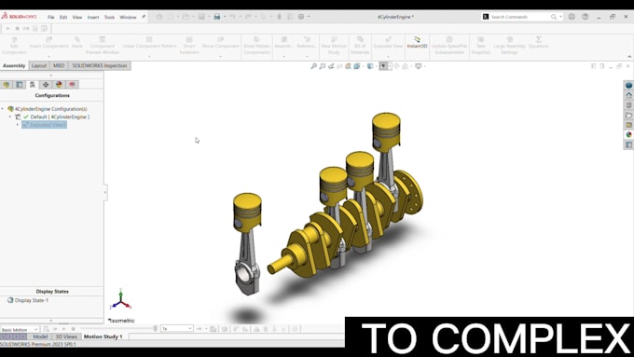Open the Move Component dropdown arrow

(220, 56)
